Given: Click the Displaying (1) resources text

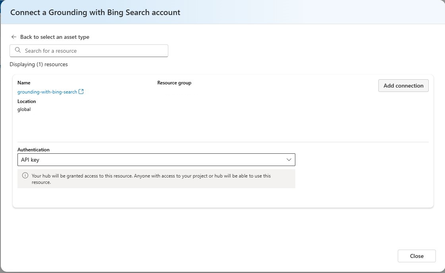Looking at the screenshot, I should [39, 64].
